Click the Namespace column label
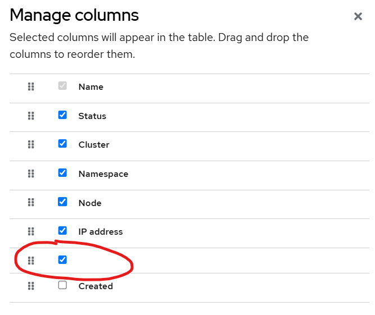This screenshot has height=315, width=375. point(103,174)
